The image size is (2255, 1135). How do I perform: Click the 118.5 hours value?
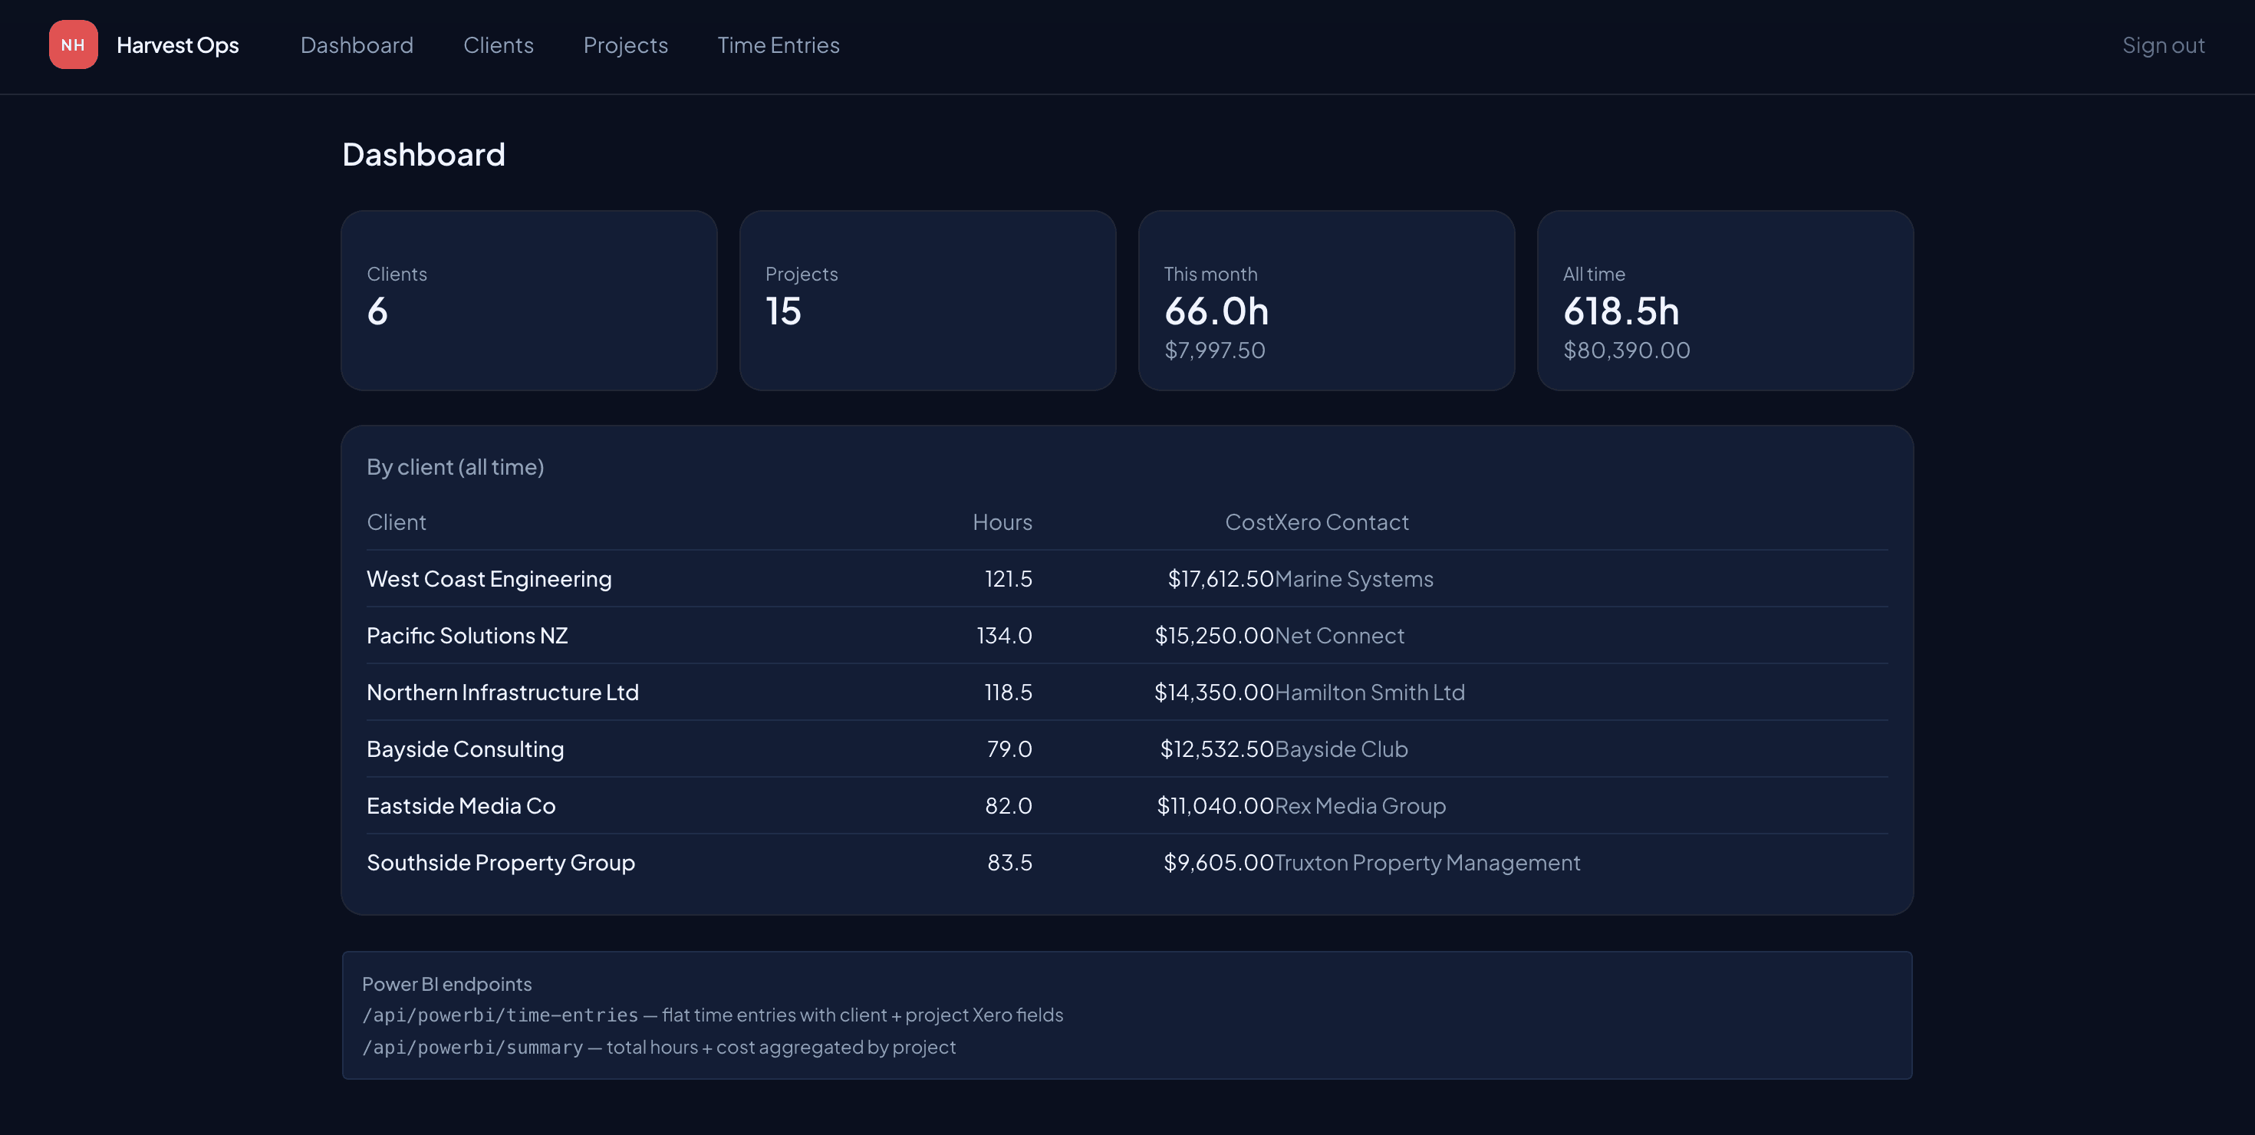[x=1009, y=693]
